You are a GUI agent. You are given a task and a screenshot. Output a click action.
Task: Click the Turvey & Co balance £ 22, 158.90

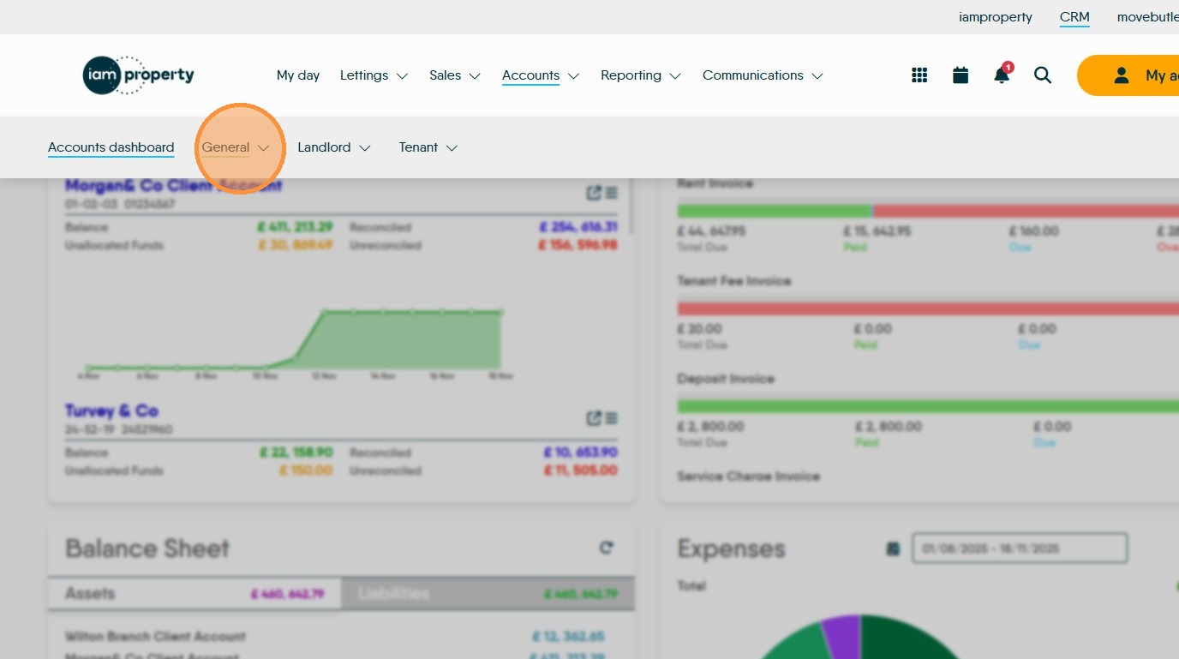tap(296, 452)
